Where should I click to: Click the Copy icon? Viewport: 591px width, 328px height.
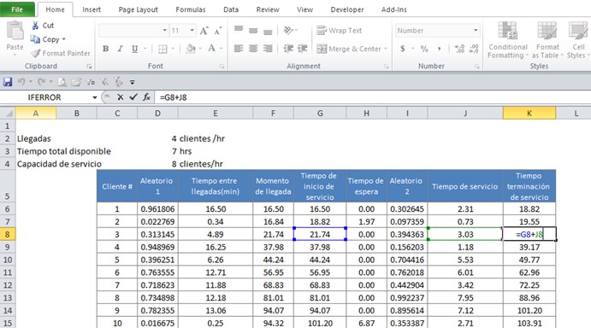[x=35, y=39]
